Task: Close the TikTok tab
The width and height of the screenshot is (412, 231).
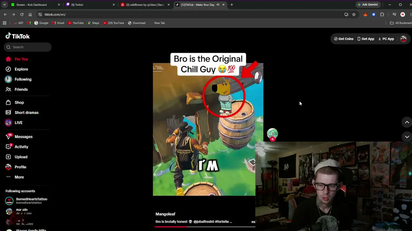Action: [223, 5]
